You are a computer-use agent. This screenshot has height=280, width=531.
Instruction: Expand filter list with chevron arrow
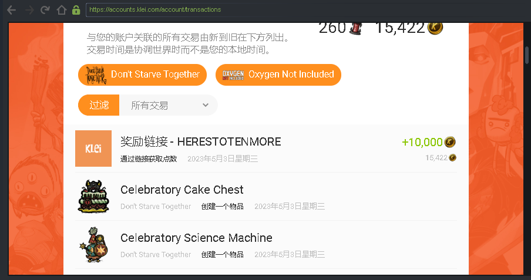click(x=206, y=105)
